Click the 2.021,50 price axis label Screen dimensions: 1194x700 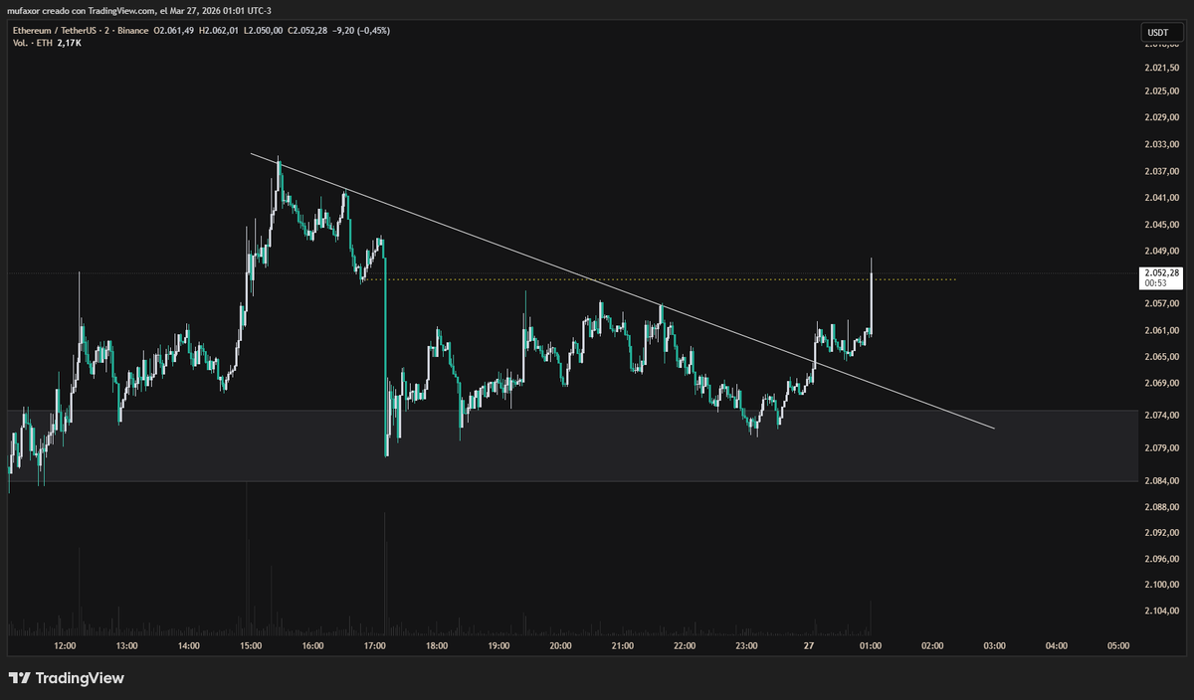tap(1161, 69)
